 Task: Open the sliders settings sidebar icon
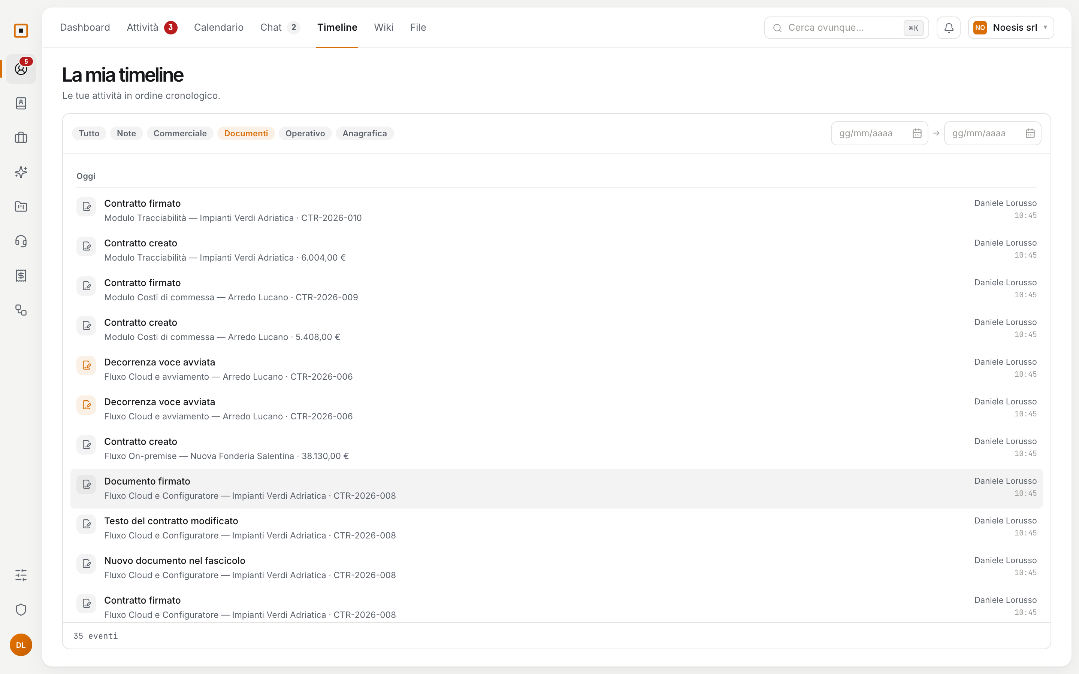(x=21, y=575)
